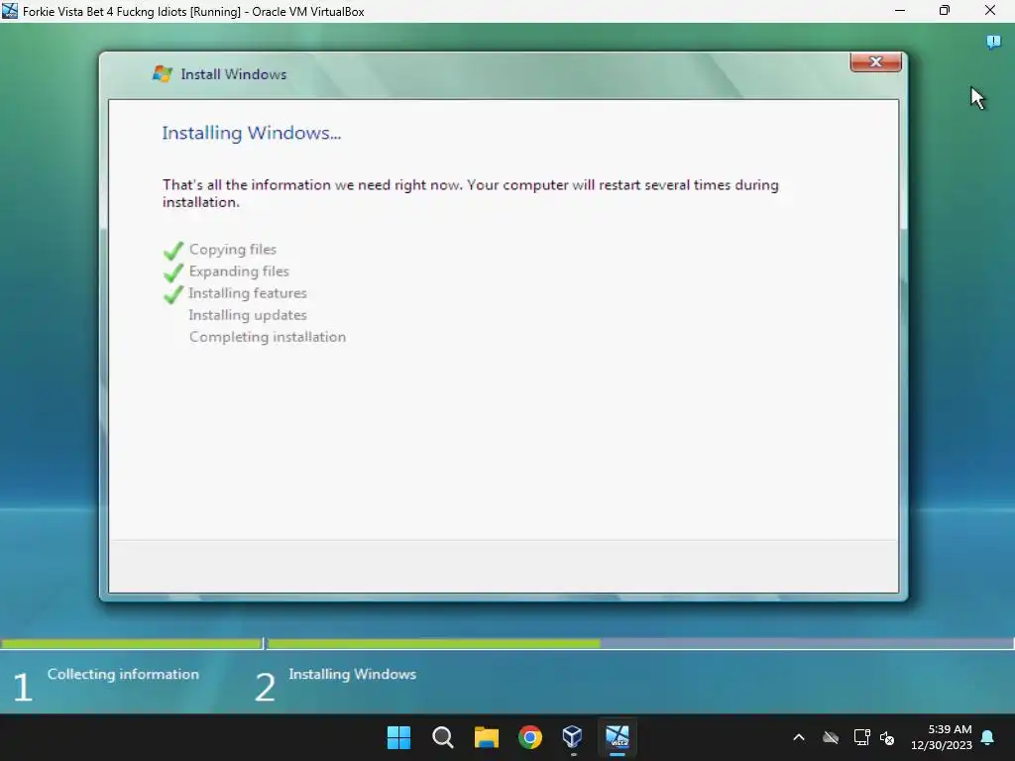Screen dimensions: 1015x761
Task: Click the 'Install Windows' dialog title text
Action: coord(233,74)
